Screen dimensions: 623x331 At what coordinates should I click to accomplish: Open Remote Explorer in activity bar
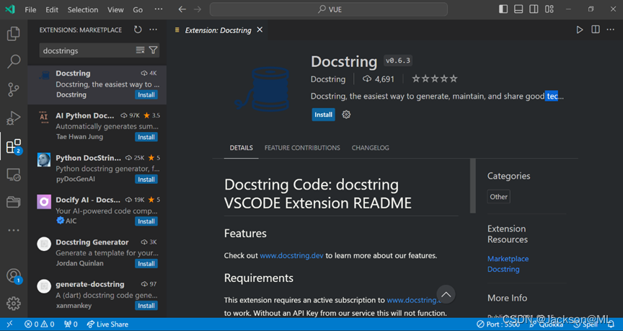(x=14, y=175)
